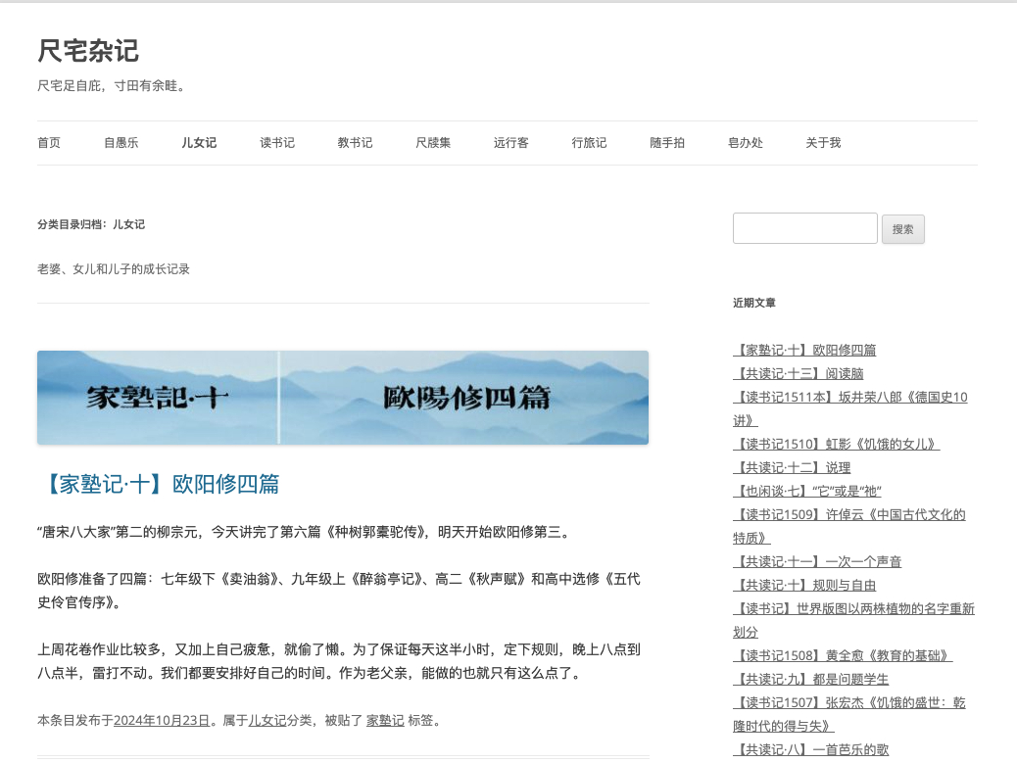
Task: Open recent post 黄全愈《教育的基础》
Action: pyautogui.click(x=843, y=655)
